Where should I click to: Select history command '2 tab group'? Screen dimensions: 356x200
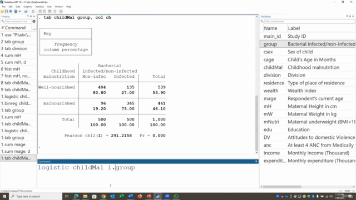(18, 42)
